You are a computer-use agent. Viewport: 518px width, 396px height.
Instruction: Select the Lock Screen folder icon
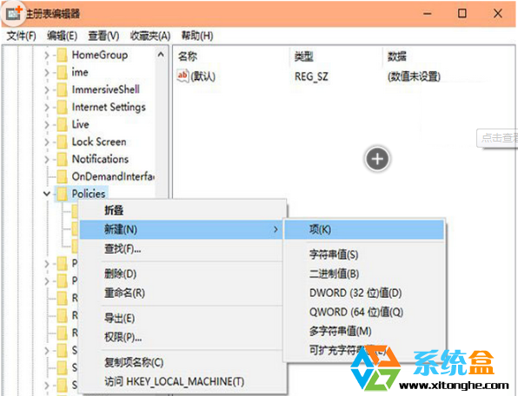[62, 142]
